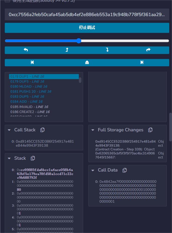Viewport: 172px width, 233px height.
Task: Collapse the Call Stack panel
Action: tap(9, 130)
